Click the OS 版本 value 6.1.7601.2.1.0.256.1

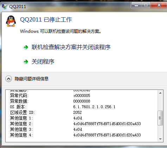click(x=94, y=107)
